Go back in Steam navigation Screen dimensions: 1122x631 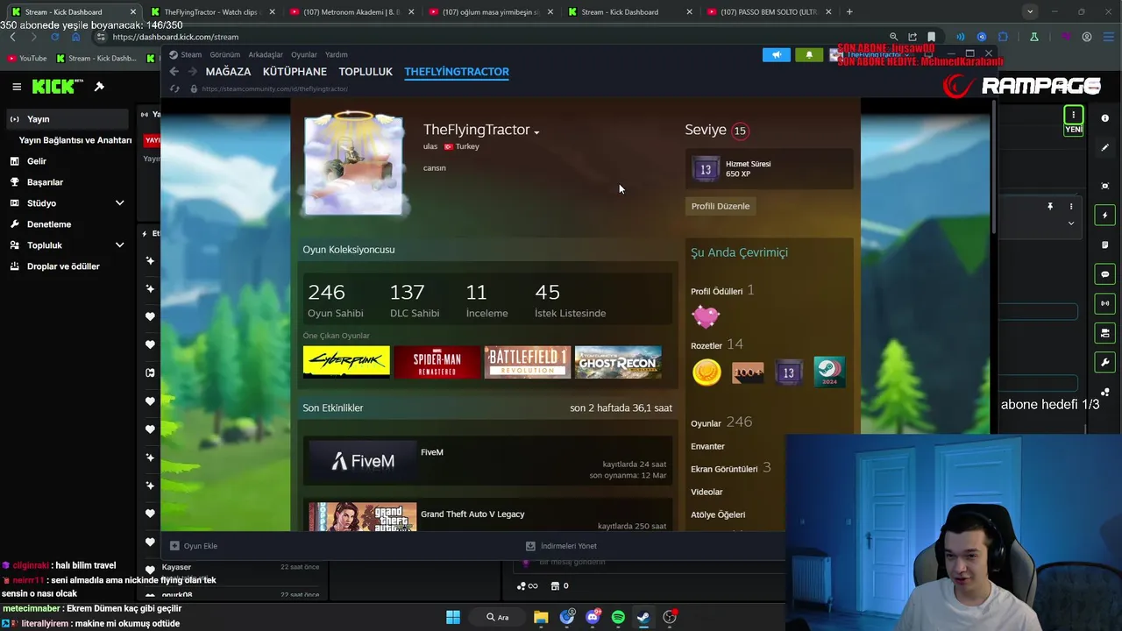[174, 72]
